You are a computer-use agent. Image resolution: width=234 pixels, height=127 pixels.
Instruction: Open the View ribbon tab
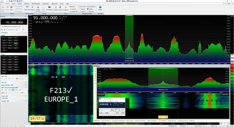pyautogui.click(x=13, y=4)
